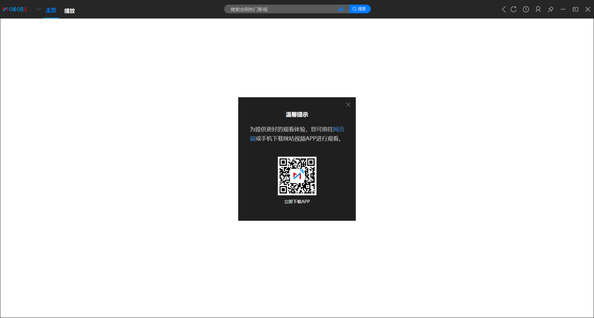Open the hot ranking chart icon in search bar
Viewport: 594px width, 318px height.
[341, 9]
